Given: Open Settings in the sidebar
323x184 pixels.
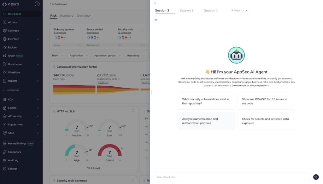Looking at the screenshot, I should pos(13,169).
